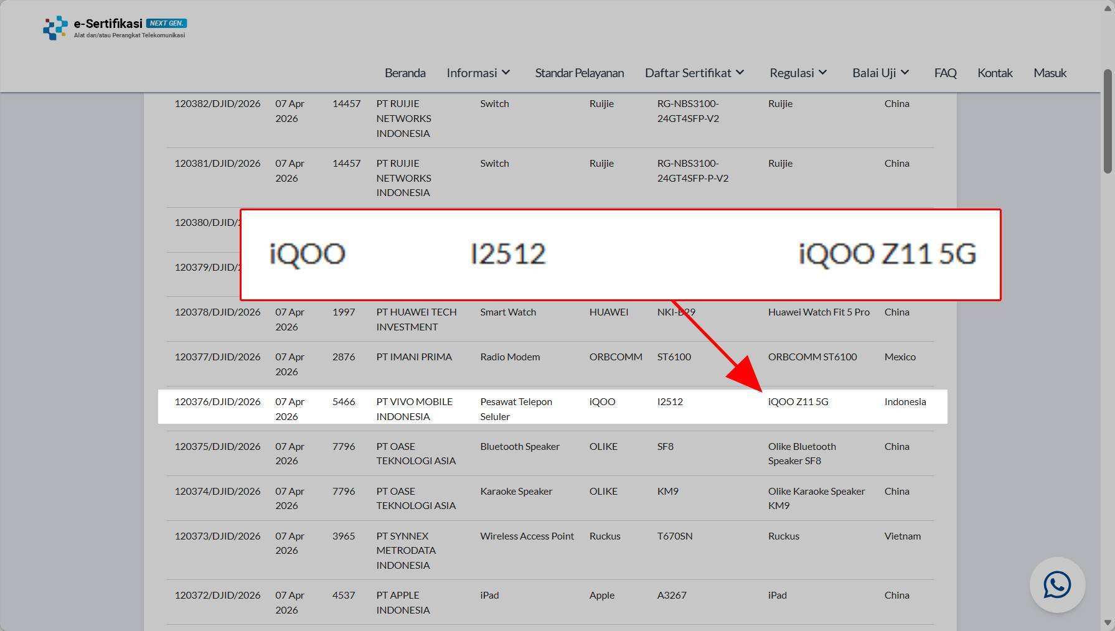Click the Olike Bluetooth Speaker SF8 cell
1115x631 pixels.
tap(802, 454)
